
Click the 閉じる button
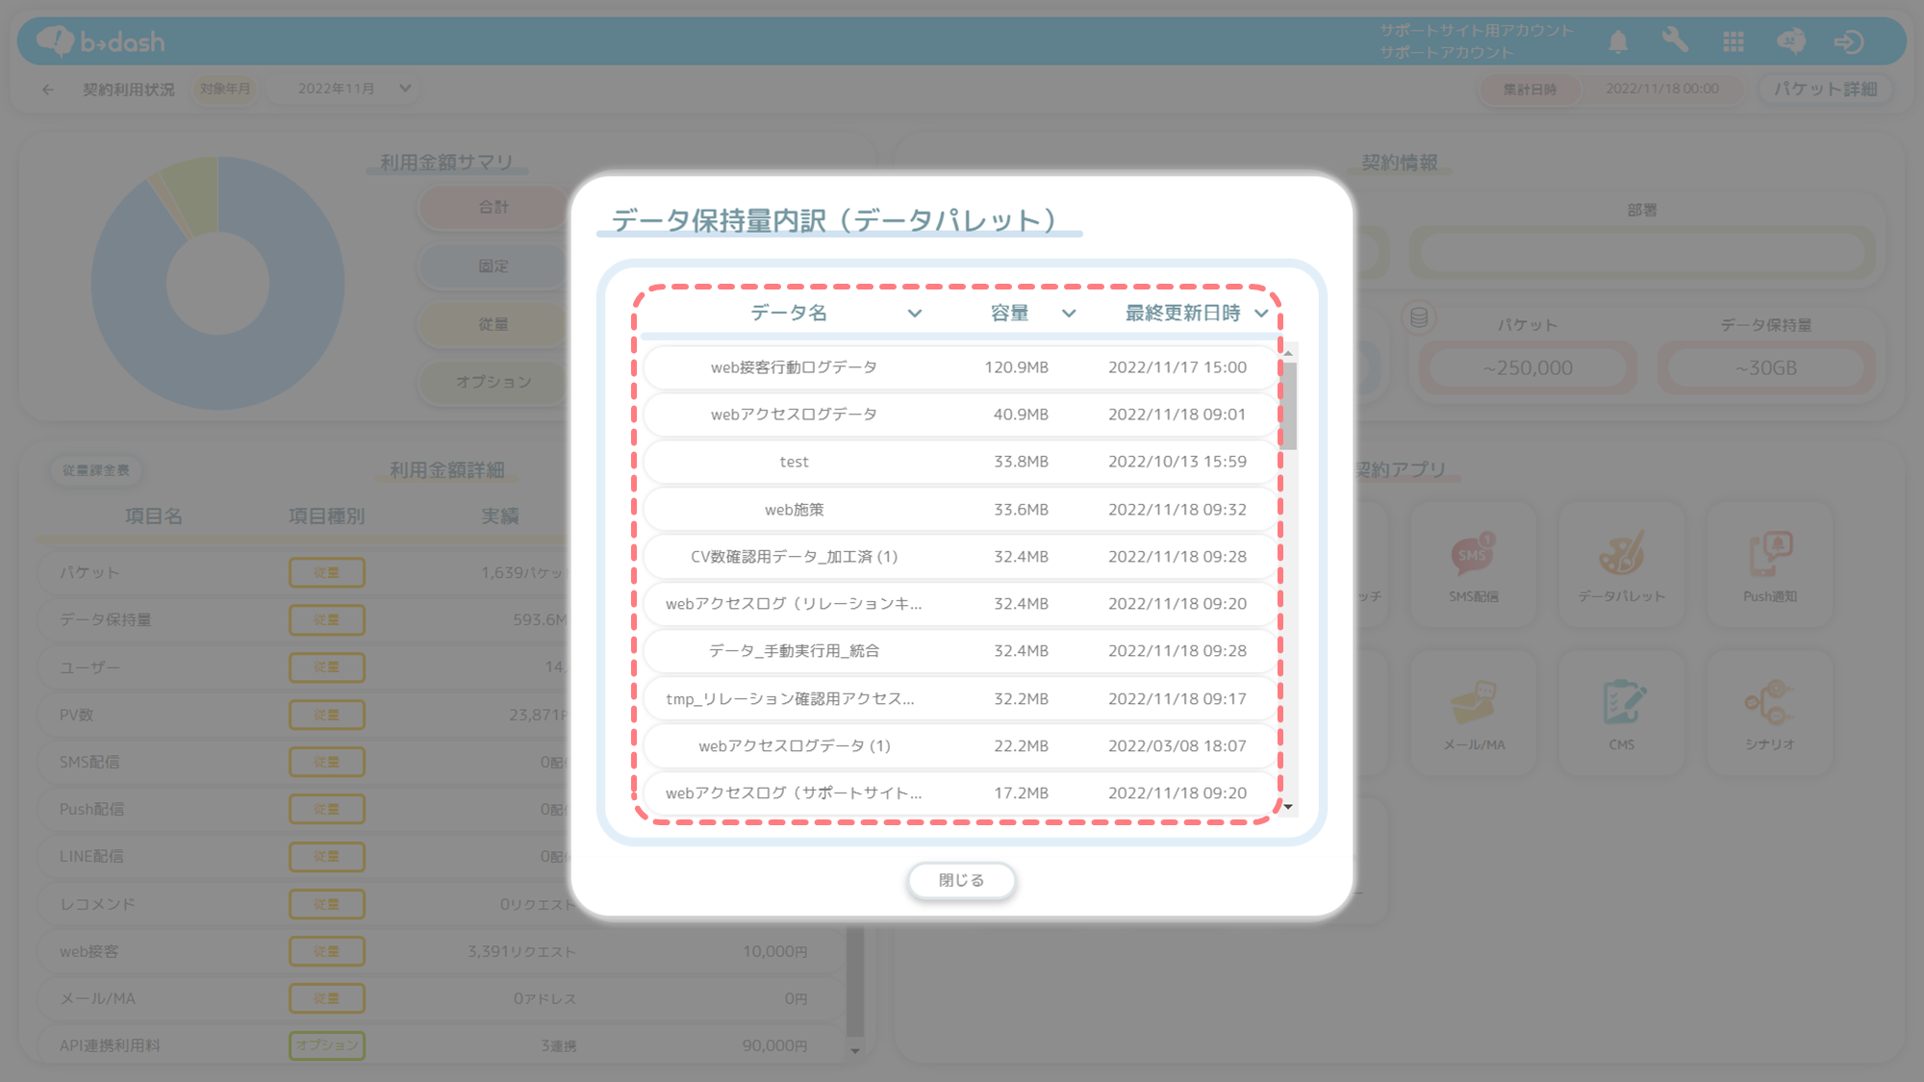[961, 880]
